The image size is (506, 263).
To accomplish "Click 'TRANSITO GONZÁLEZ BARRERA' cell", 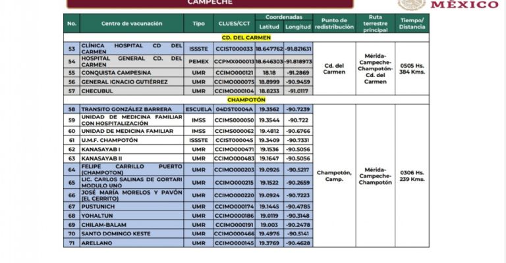I will click(132, 109).
